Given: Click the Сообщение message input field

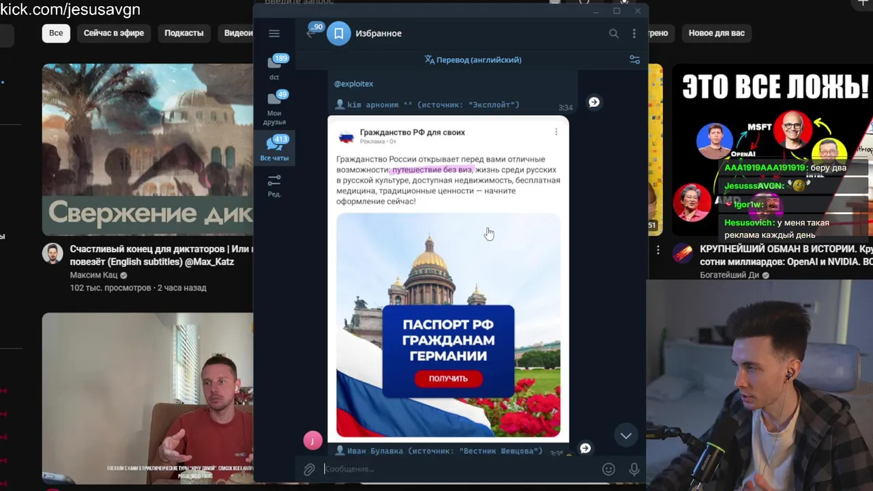Looking at the screenshot, I should pos(460,469).
